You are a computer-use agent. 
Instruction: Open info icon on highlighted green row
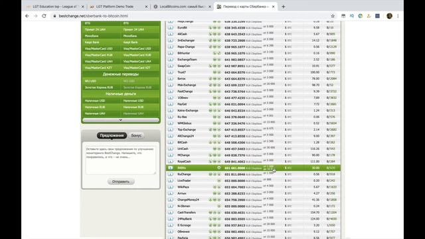pyautogui.click(x=171, y=168)
